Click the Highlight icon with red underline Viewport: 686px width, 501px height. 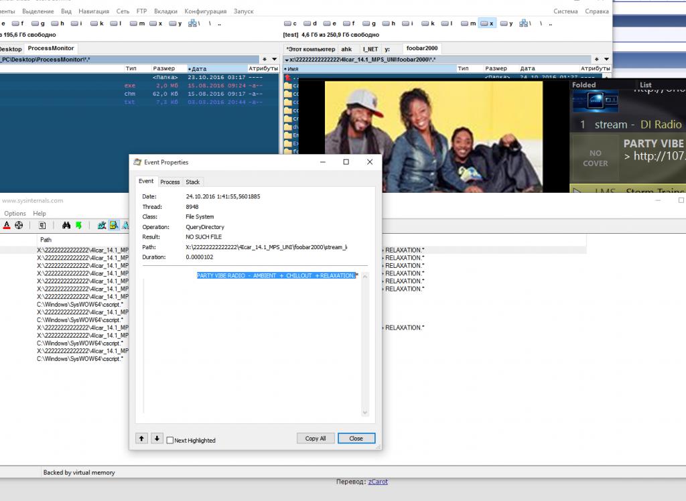coord(7,226)
